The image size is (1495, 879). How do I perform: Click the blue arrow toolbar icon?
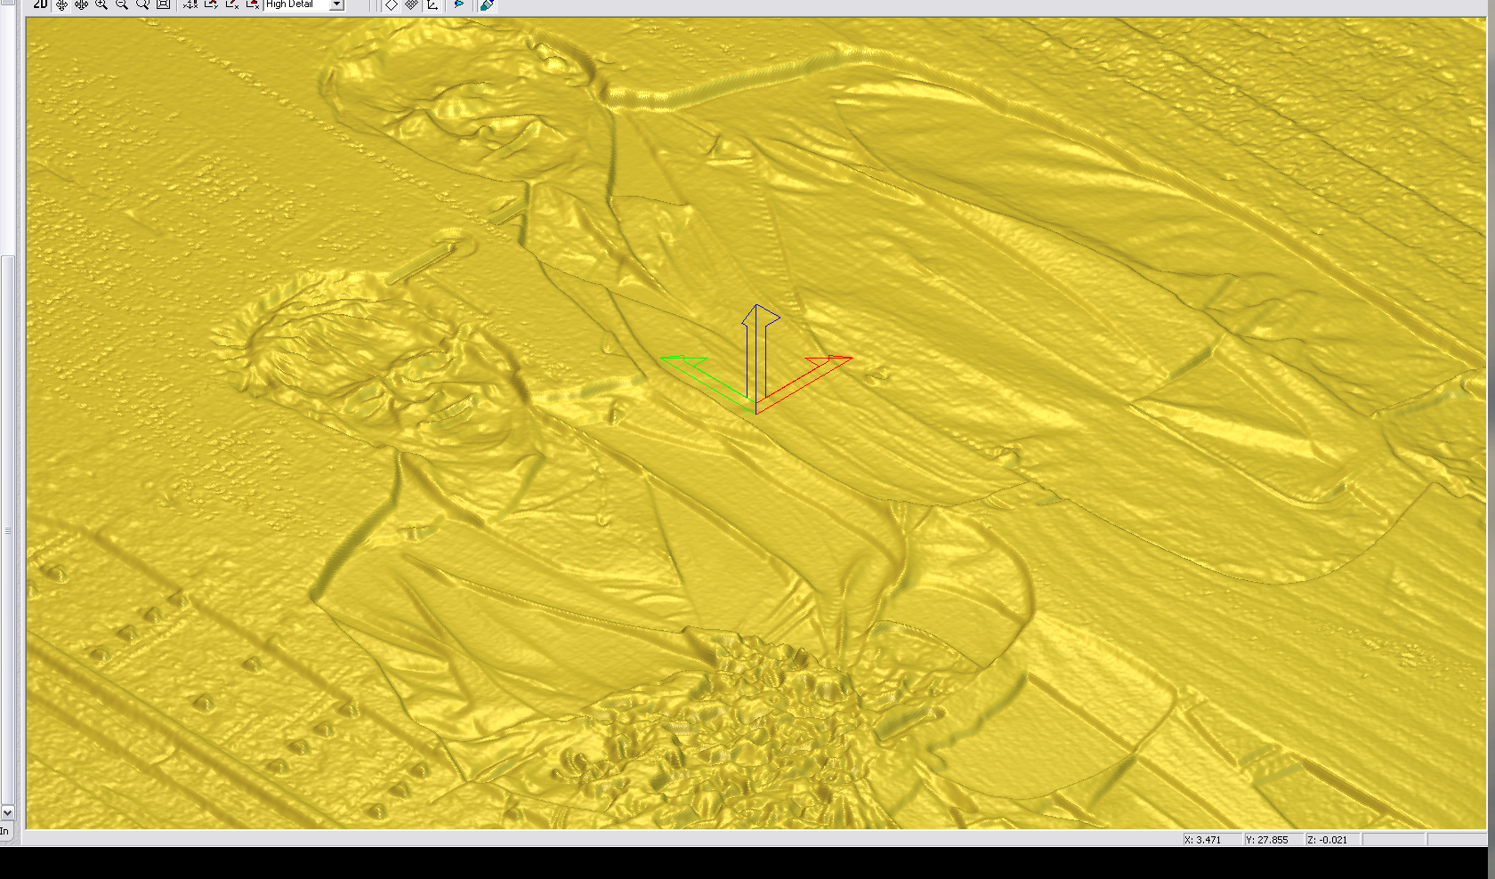pos(459,4)
